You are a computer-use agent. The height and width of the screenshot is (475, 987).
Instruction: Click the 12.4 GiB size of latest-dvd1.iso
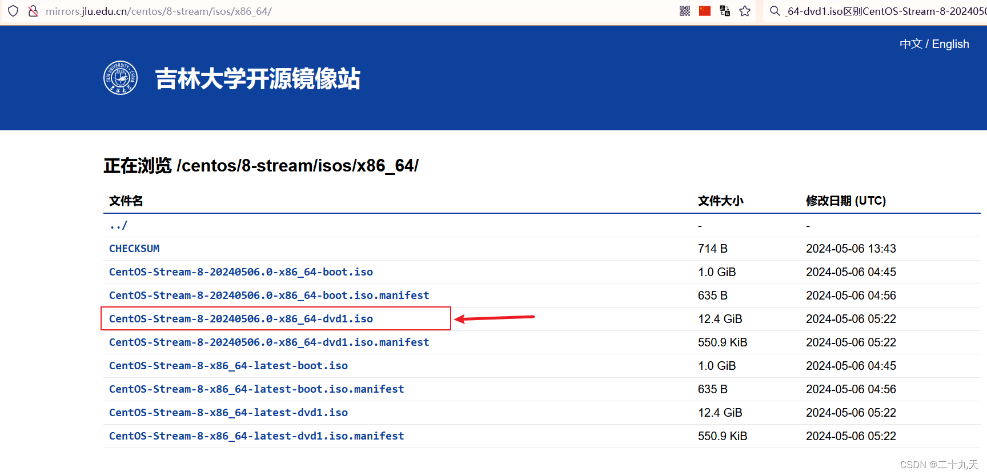tap(720, 413)
